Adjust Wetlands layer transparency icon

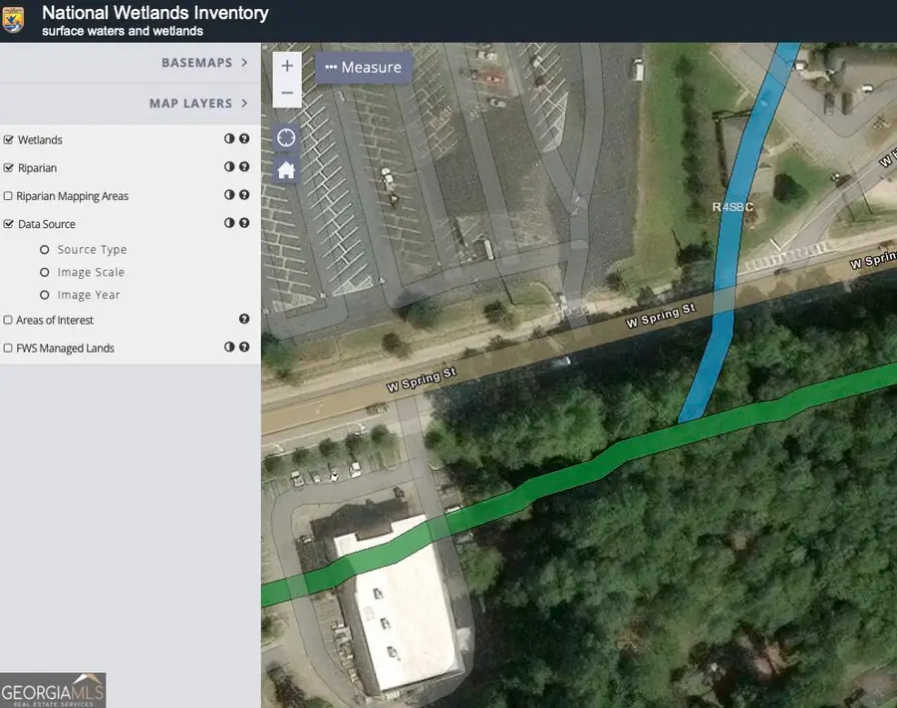(x=229, y=138)
